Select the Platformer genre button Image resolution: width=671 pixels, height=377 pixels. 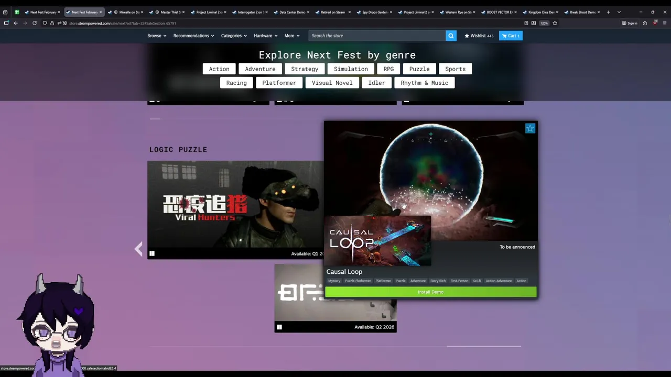tap(279, 83)
